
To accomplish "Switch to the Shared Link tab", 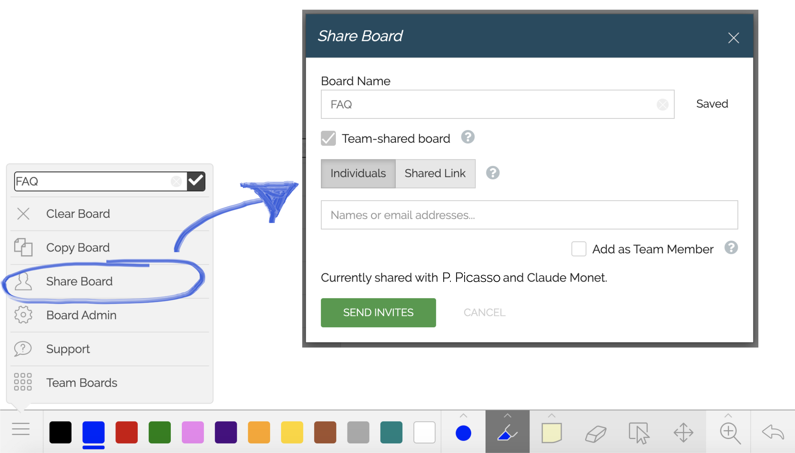I will [435, 173].
